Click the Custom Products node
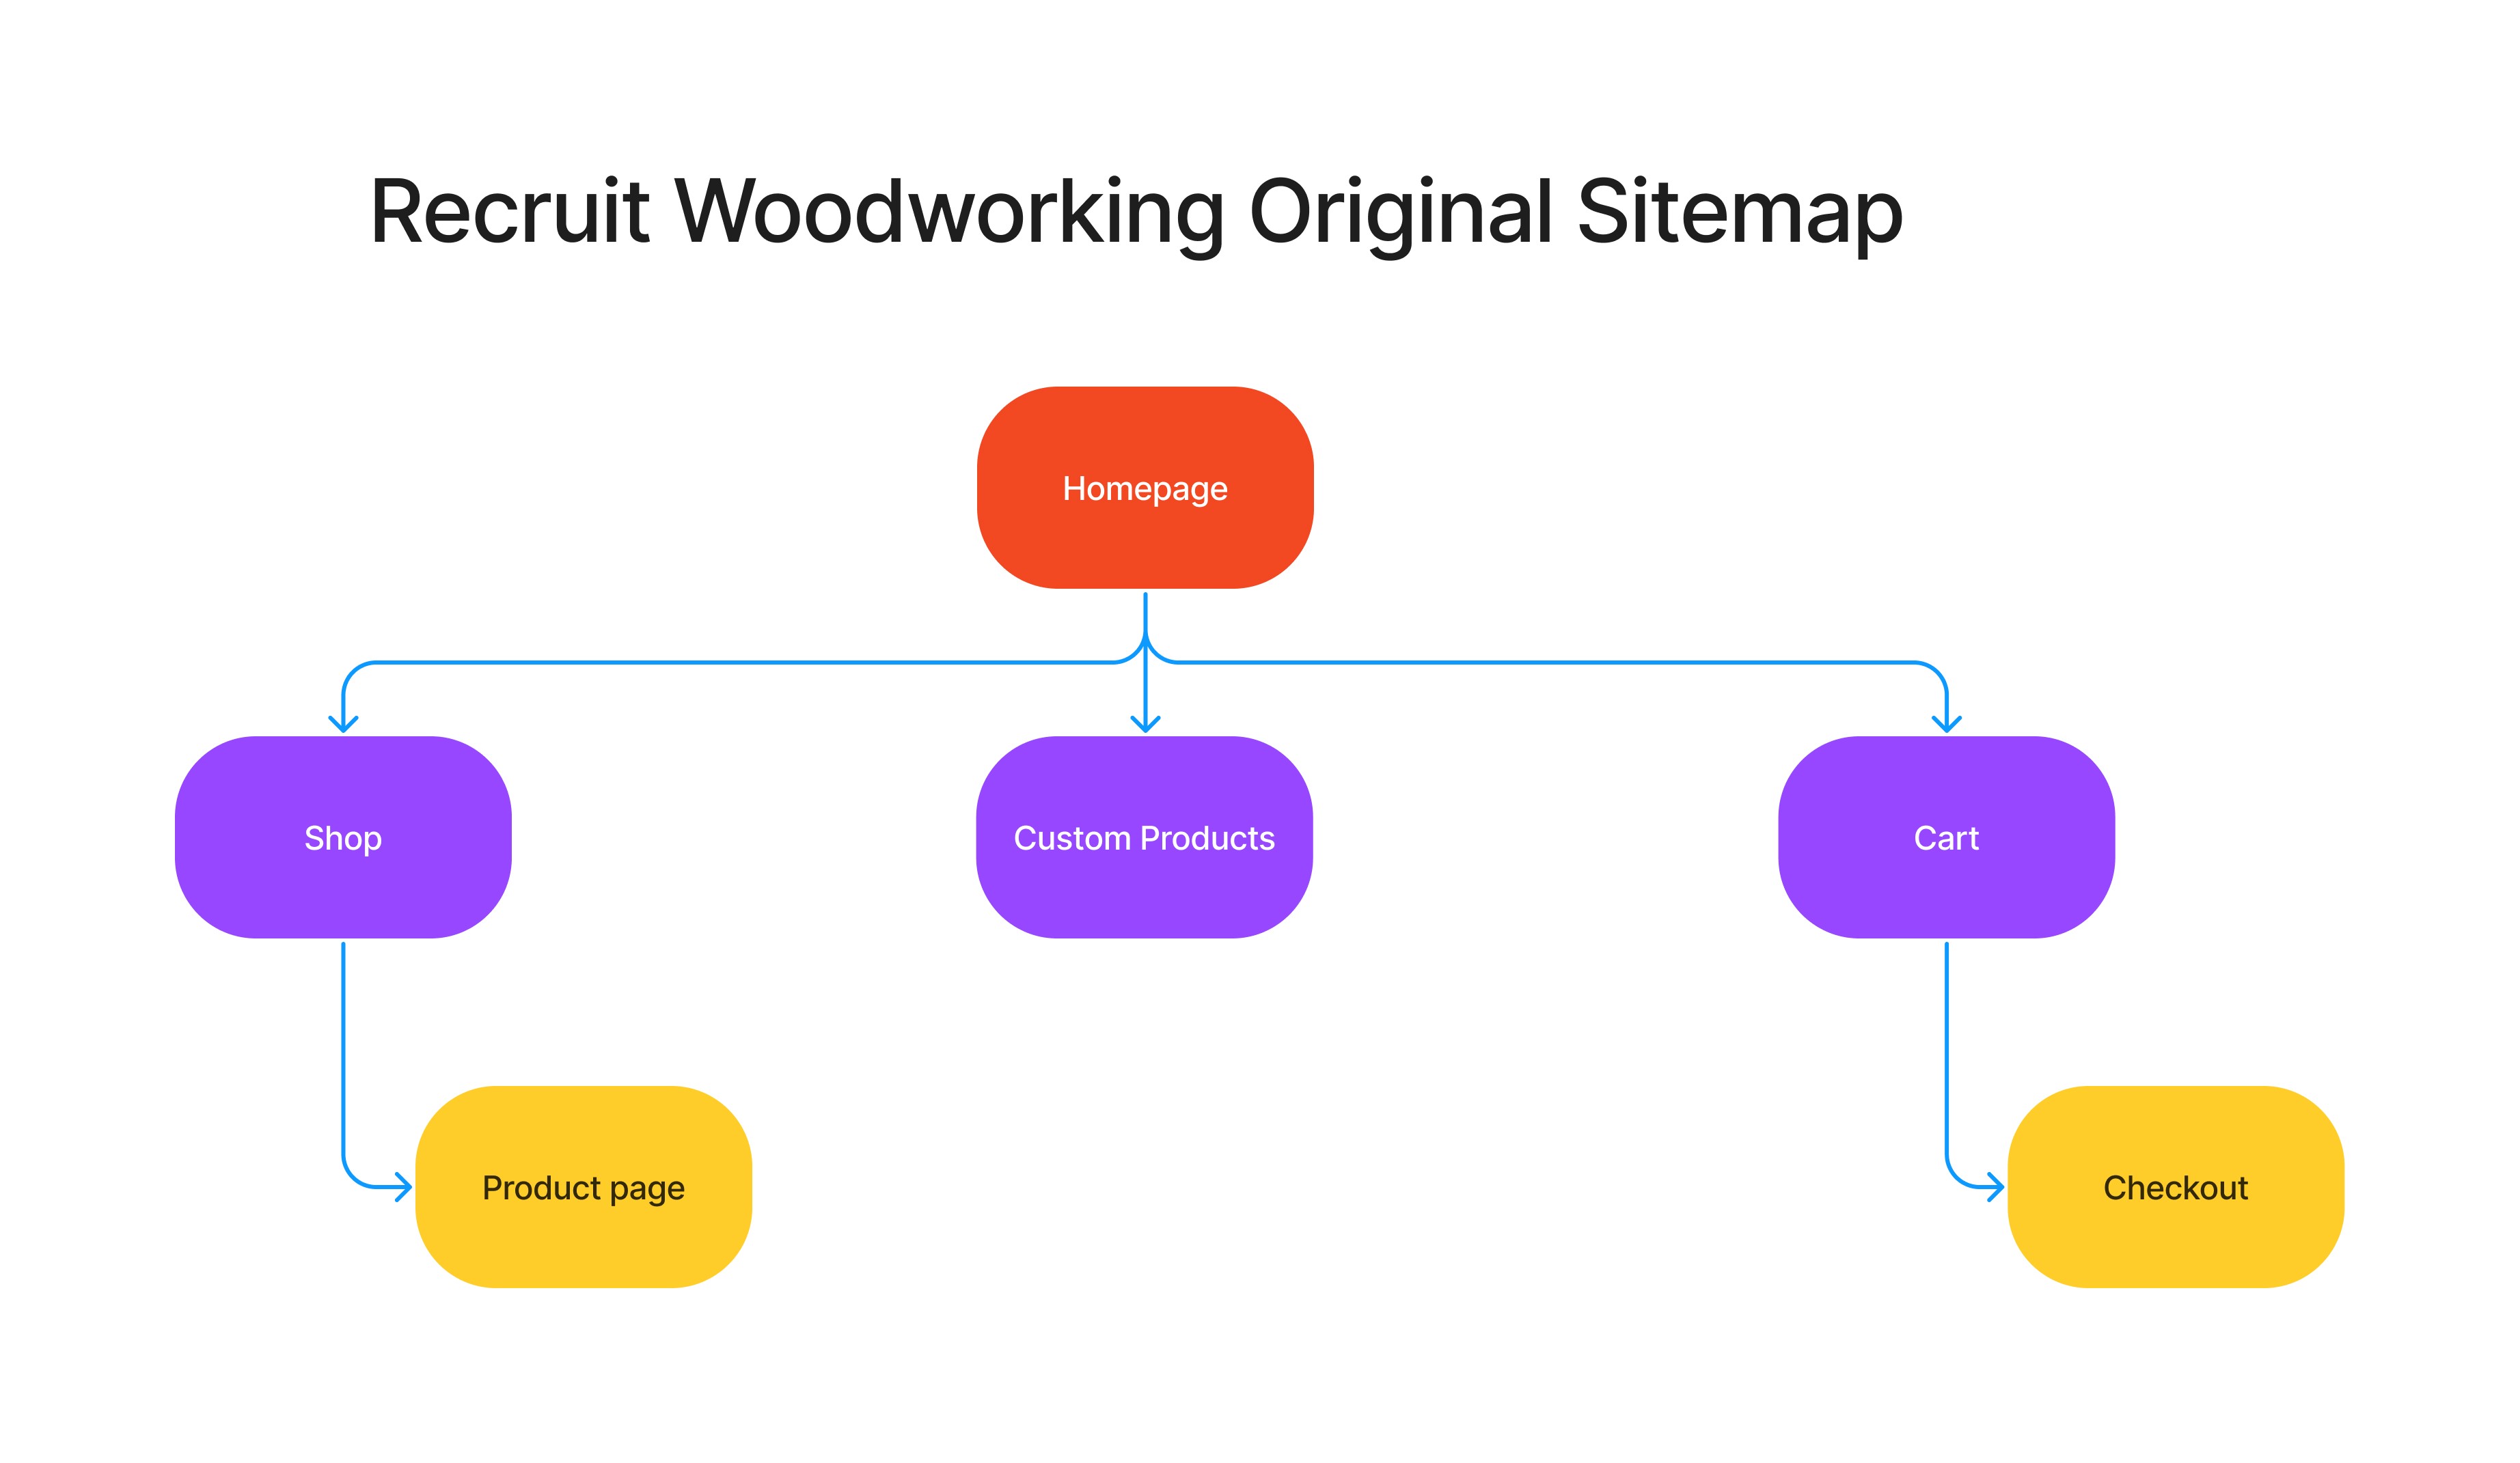2520x1463 pixels. click(1144, 837)
